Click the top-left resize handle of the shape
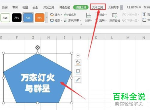Viewport: 150px width, 110px height. [x=3, y=53]
